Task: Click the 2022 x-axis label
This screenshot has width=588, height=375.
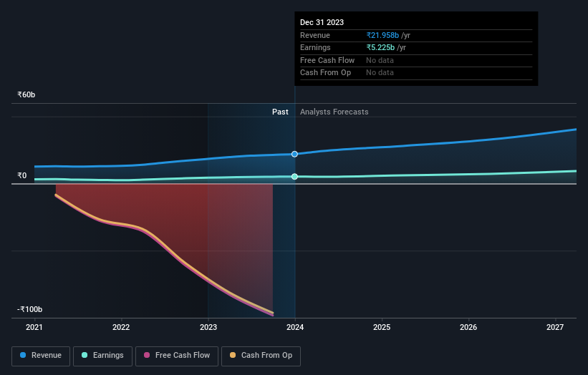Action: pos(121,327)
